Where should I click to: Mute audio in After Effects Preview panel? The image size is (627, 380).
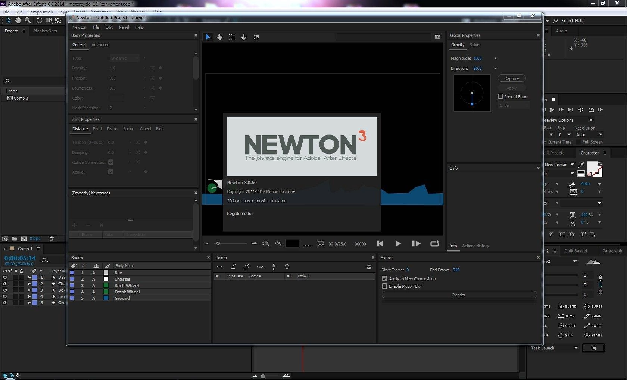tap(581, 110)
